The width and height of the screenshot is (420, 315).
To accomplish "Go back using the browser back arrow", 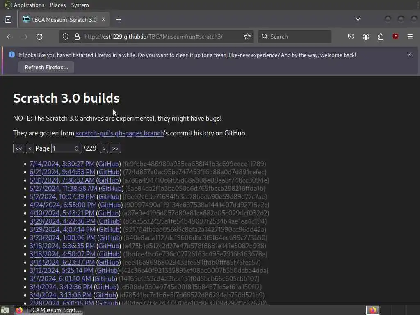I will click(10, 37).
